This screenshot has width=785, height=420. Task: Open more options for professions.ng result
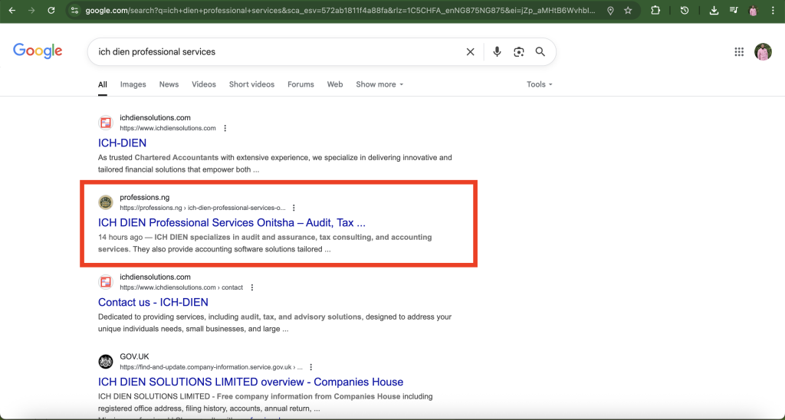294,208
